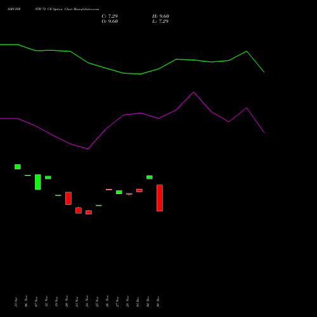Image resolution: width=317 pixels, height=317 pixels.
Task: Click the low value L: 7.29
Action: (x=160, y=22)
